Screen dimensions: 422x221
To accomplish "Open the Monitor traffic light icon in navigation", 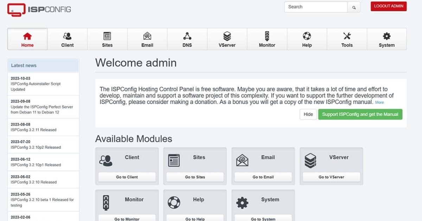I will pyautogui.click(x=267, y=36).
